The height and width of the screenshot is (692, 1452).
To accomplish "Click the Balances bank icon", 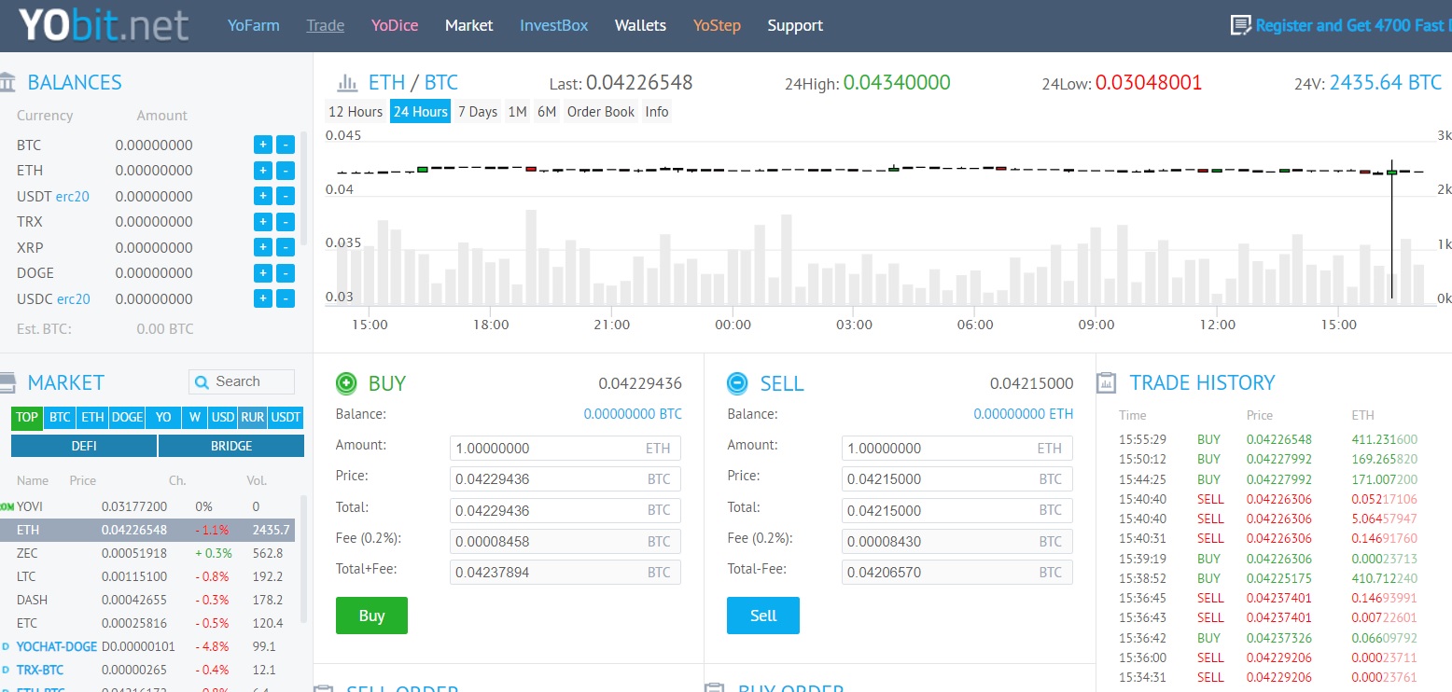I will (x=7, y=82).
